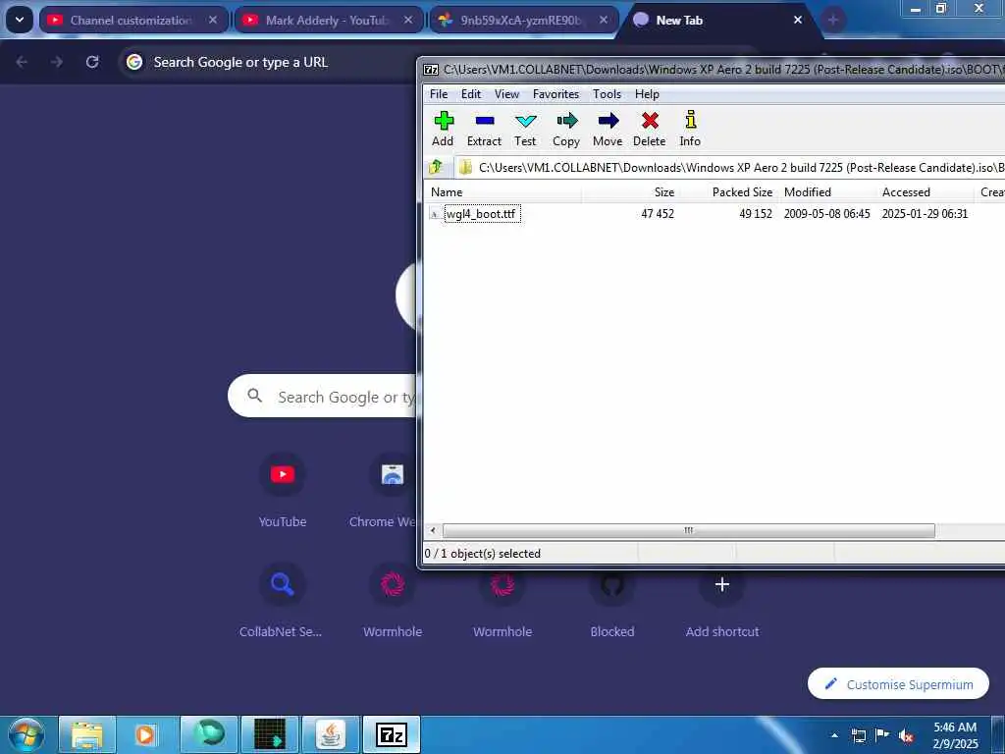This screenshot has width=1005, height=754.
Task: Open the browser tab search dropdown
Action: (20, 20)
